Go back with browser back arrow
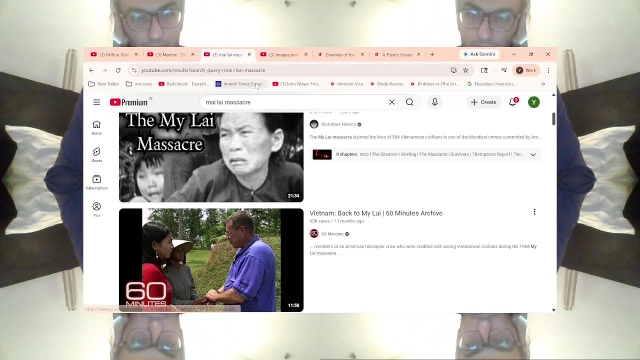The width and height of the screenshot is (640, 360). pos(91,70)
